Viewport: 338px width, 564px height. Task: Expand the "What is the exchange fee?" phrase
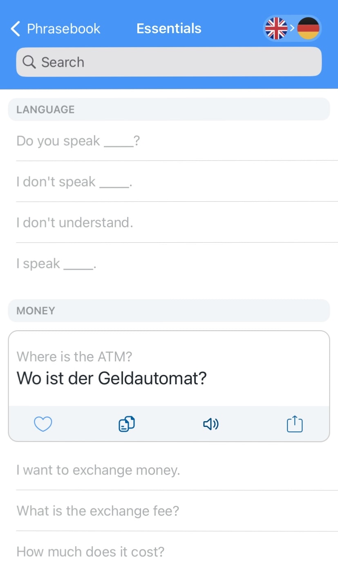pos(98,511)
